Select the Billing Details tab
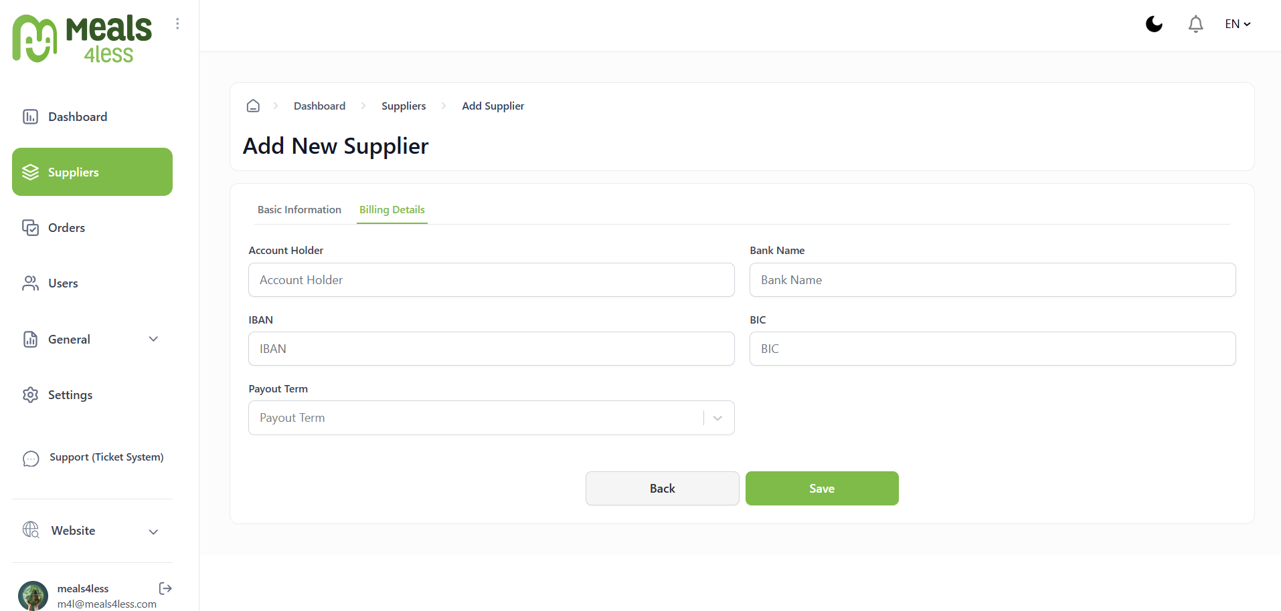The height and width of the screenshot is (611, 1281). [392, 210]
